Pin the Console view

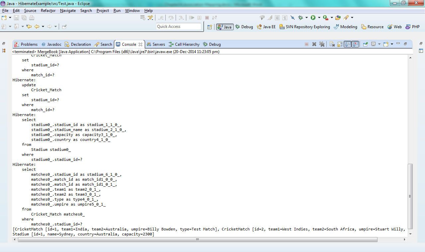(365, 44)
